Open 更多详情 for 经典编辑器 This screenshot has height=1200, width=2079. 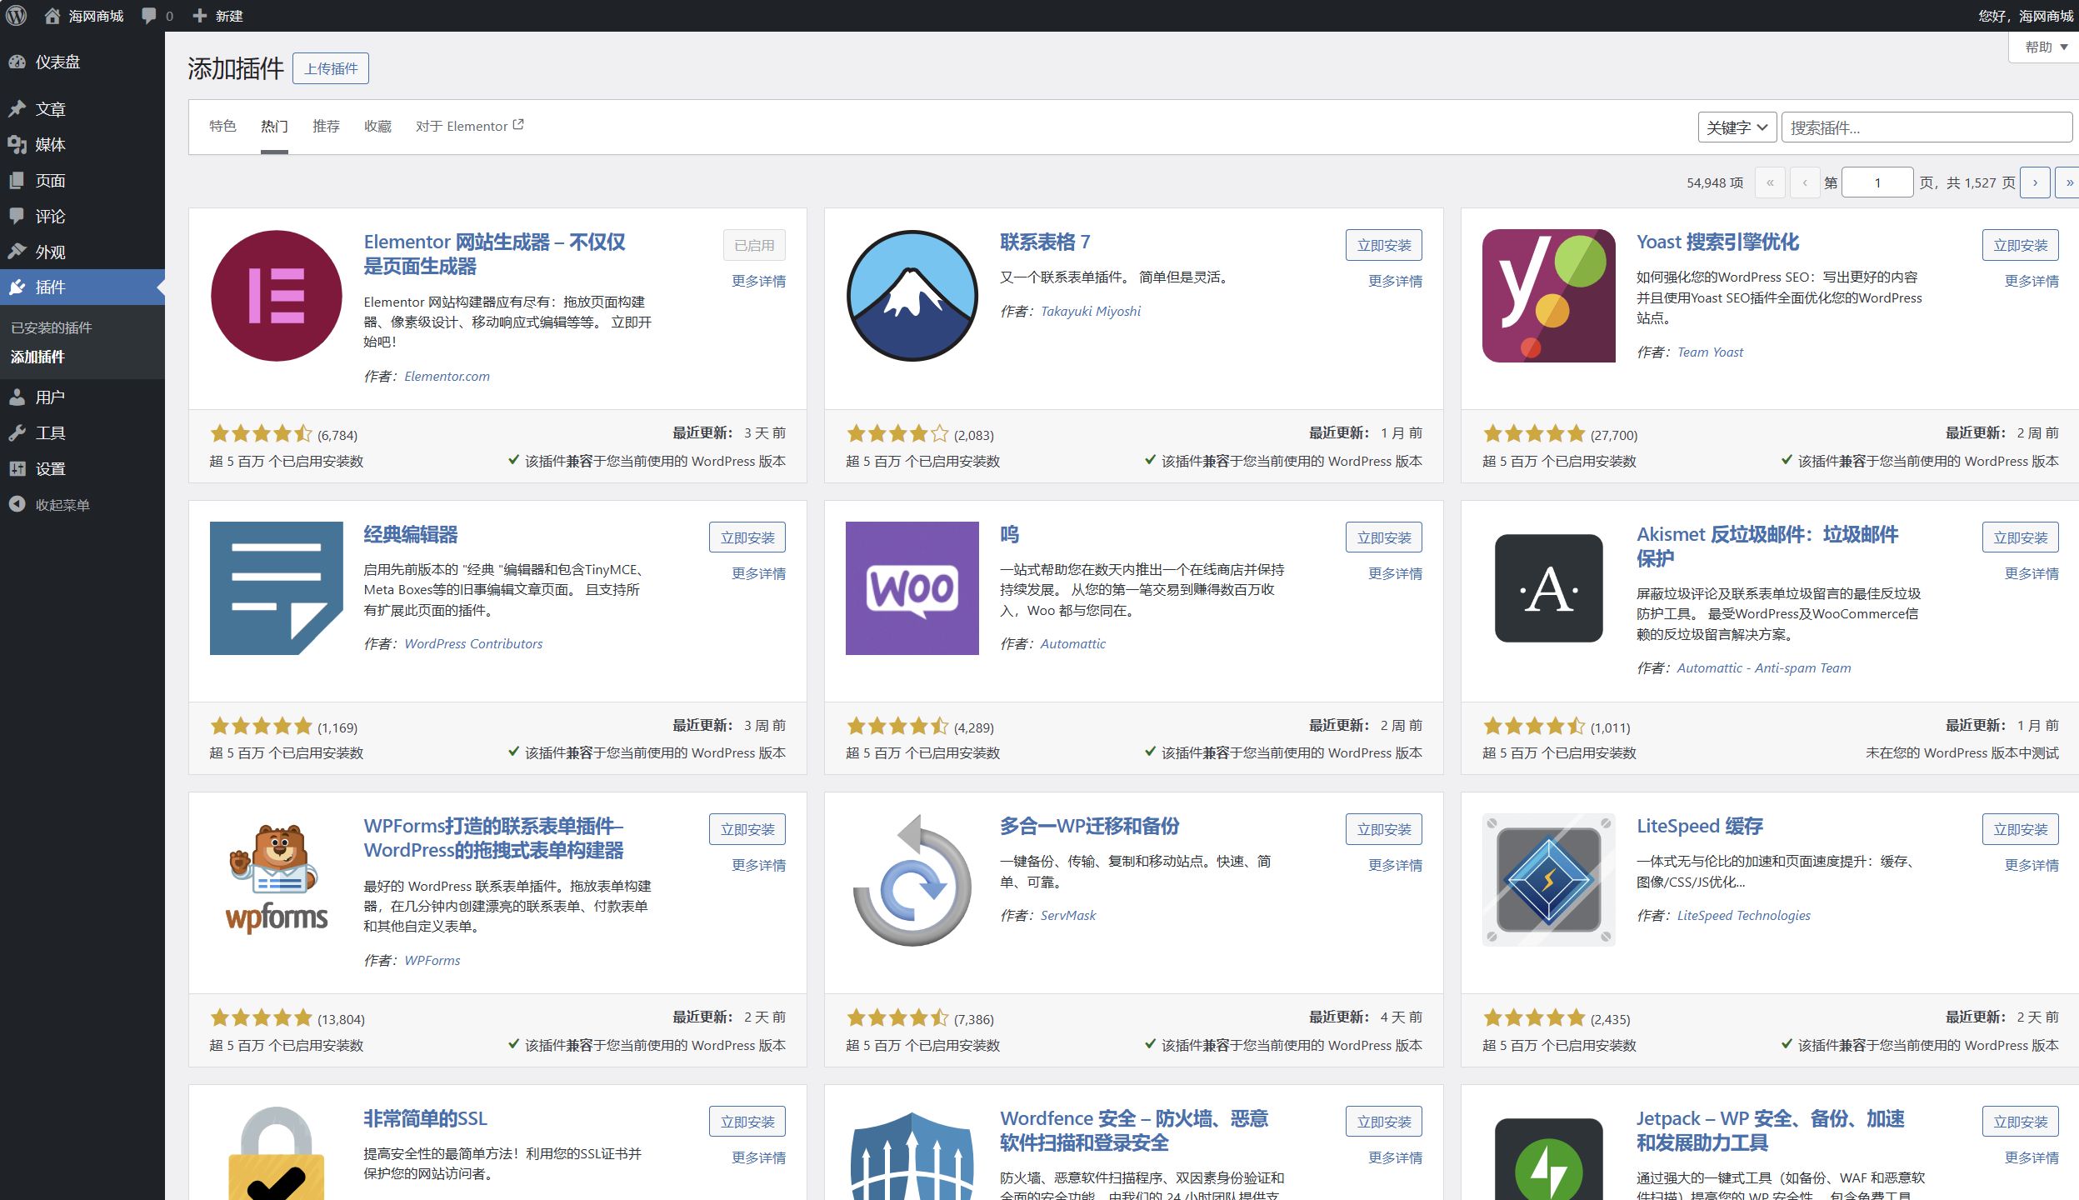758,573
